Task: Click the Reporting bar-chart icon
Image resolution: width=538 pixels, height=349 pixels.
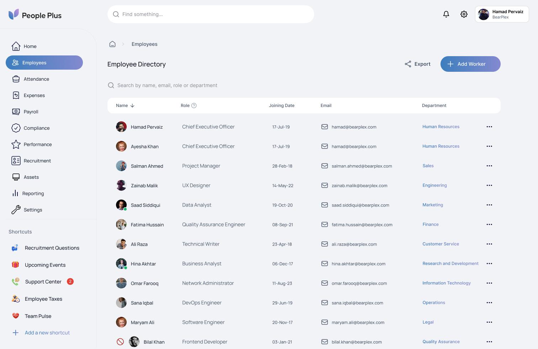Action: point(16,193)
